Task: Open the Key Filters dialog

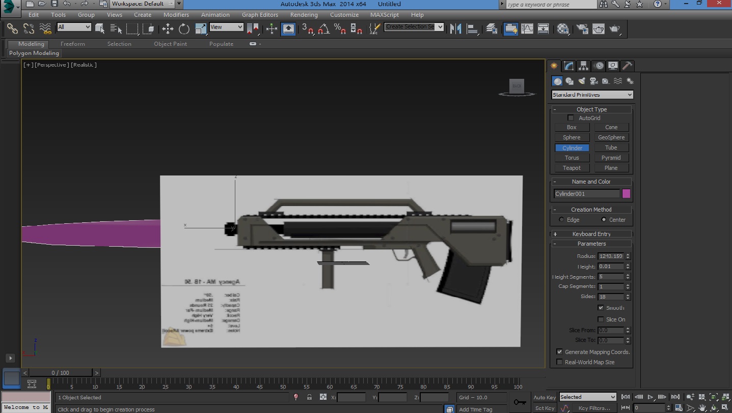Action: coord(594,408)
